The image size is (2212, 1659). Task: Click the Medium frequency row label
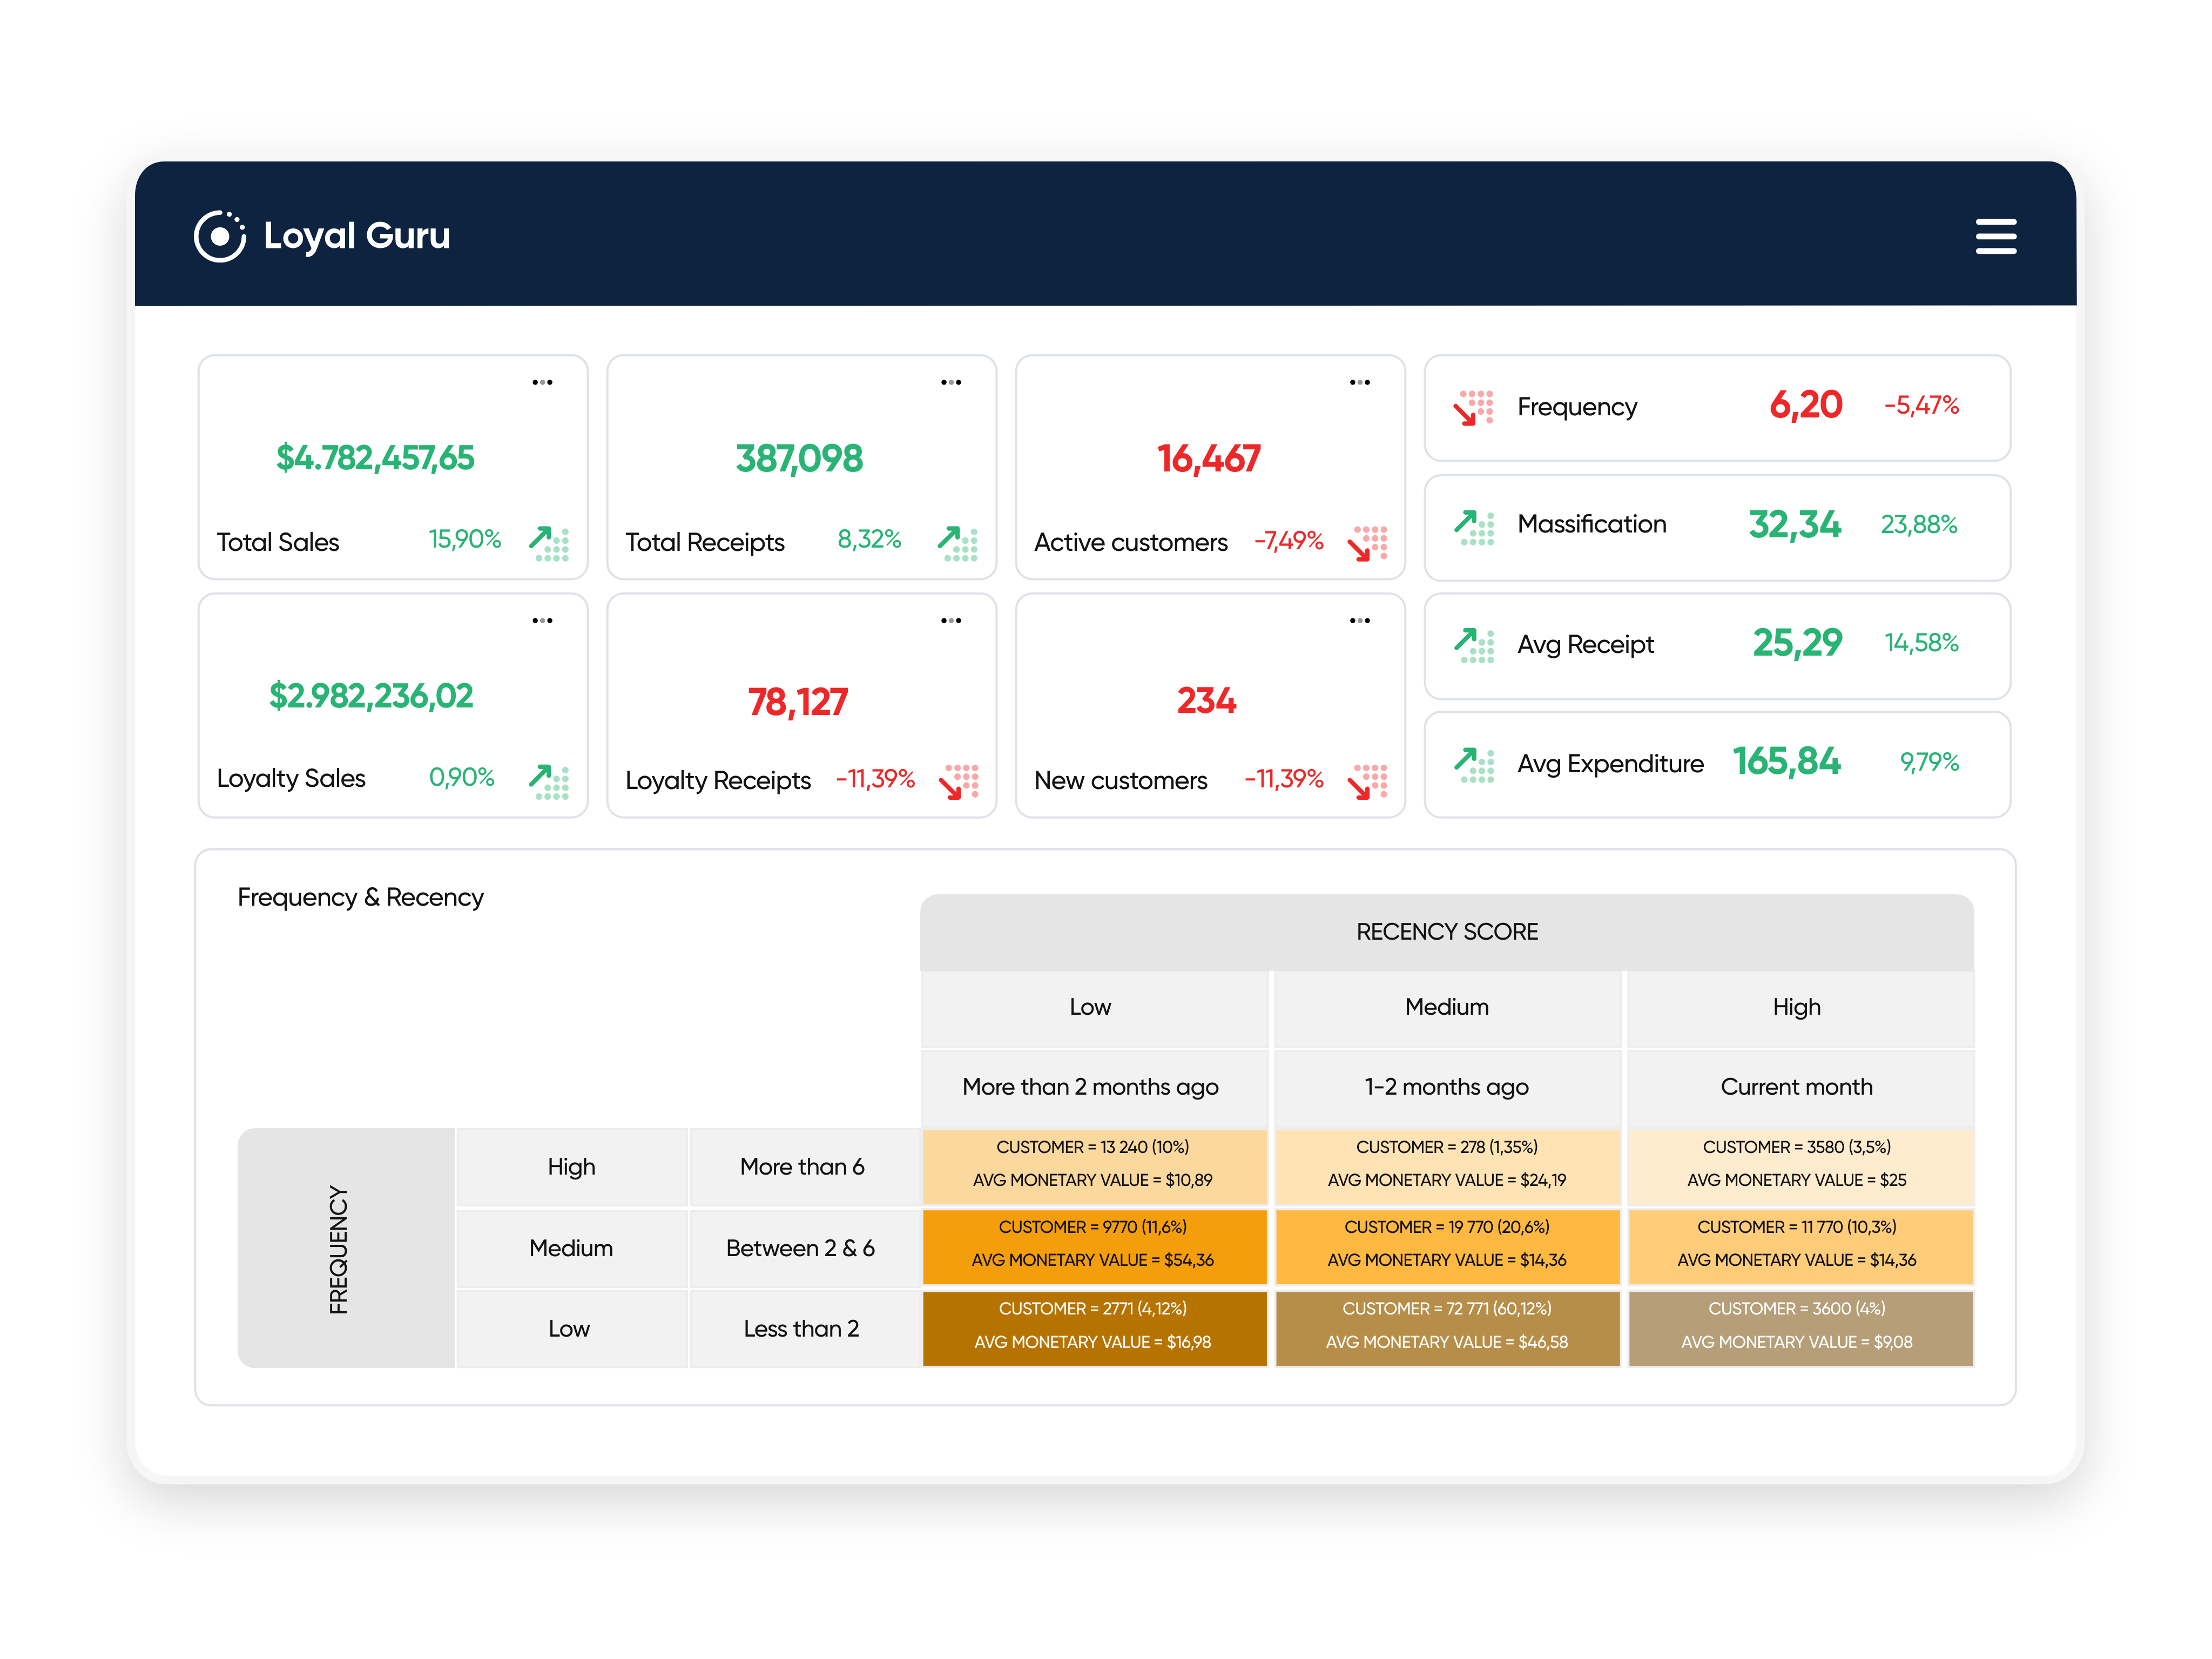click(x=571, y=1248)
